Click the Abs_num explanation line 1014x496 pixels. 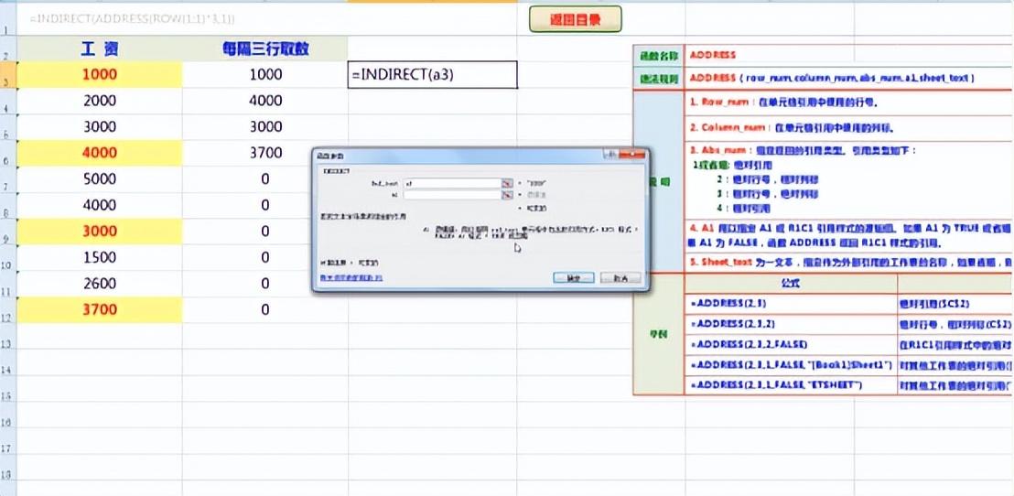click(803, 151)
